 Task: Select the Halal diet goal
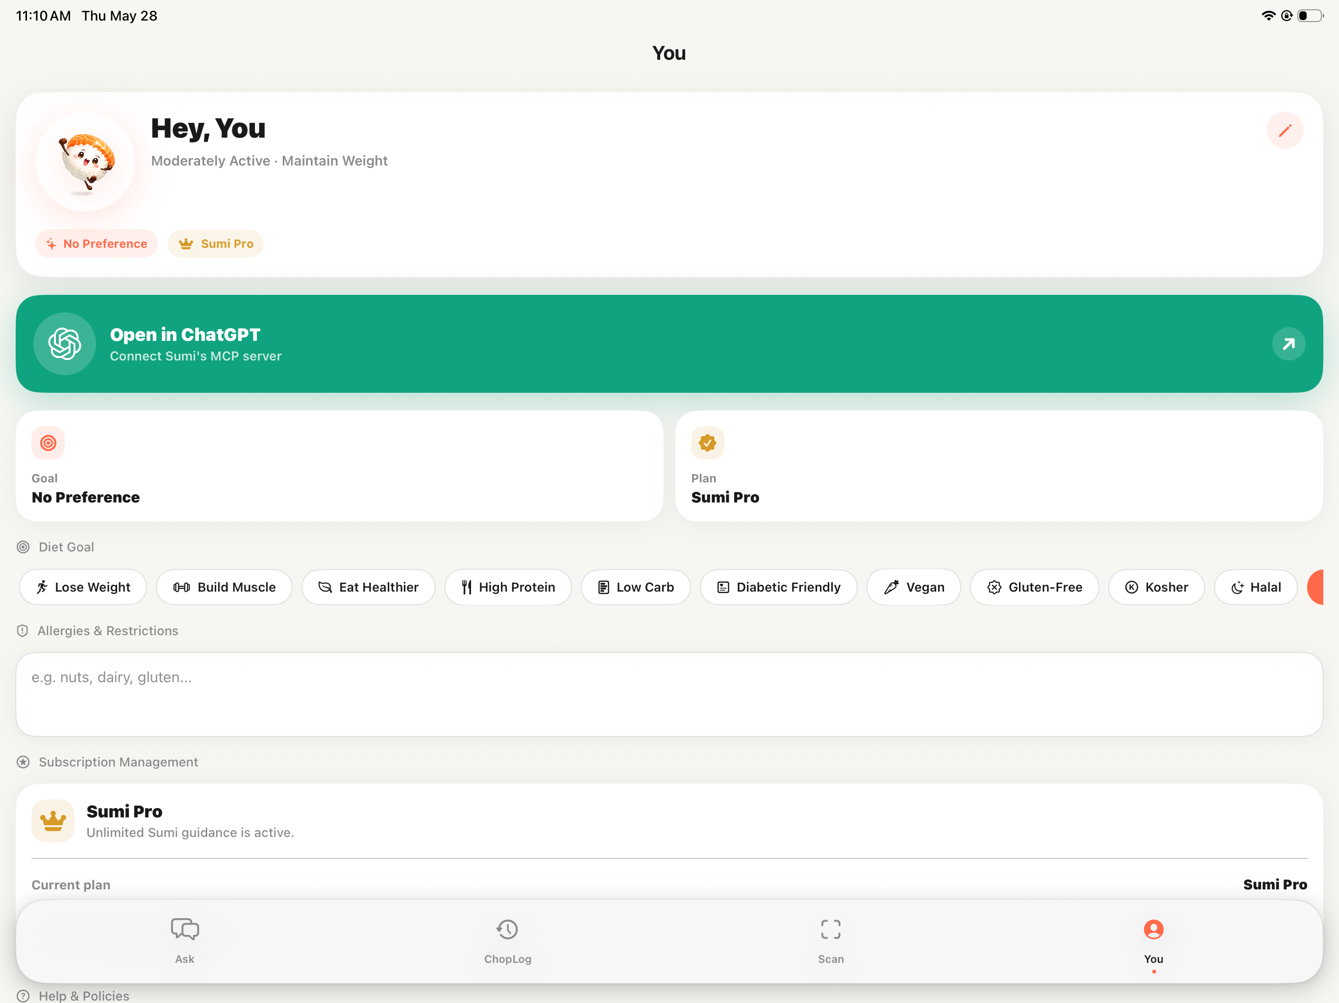tap(1256, 587)
